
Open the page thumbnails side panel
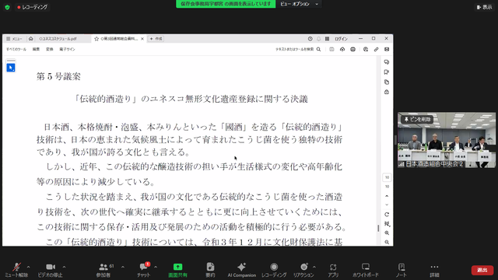[387, 82]
